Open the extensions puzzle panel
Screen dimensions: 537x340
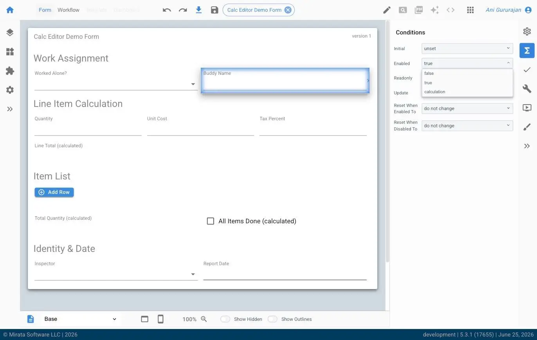[x=10, y=71]
